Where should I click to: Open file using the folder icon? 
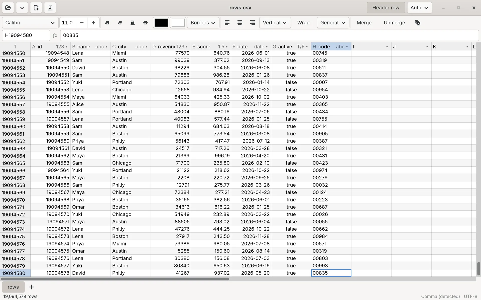tap(8, 8)
